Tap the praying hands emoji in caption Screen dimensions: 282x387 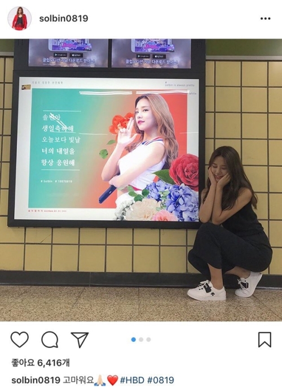coord(101,380)
